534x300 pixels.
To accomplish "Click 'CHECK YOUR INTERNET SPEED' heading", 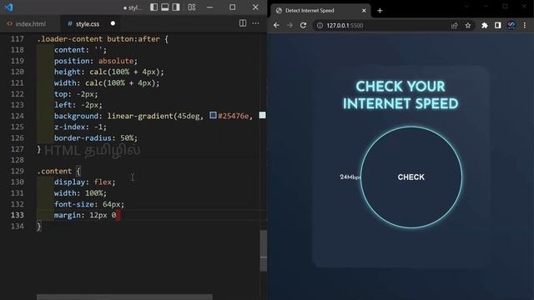I will click(400, 95).
